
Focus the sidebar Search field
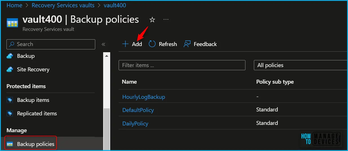51,44
